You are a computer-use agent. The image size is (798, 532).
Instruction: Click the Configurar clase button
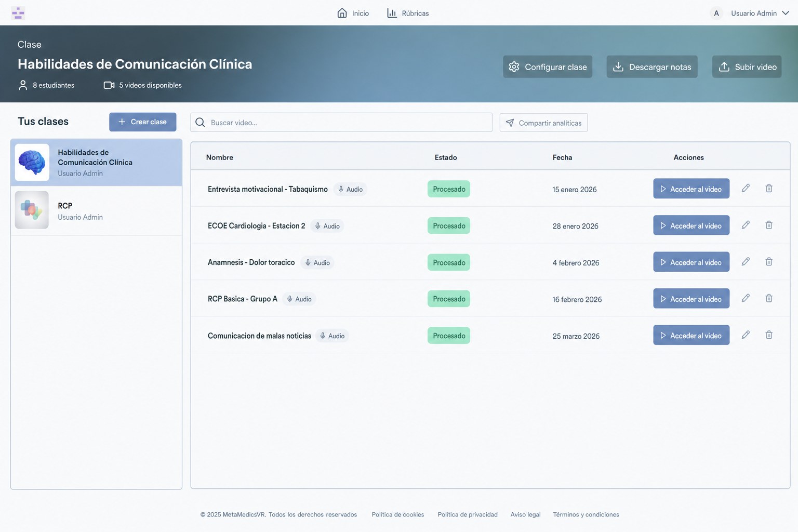click(548, 66)
